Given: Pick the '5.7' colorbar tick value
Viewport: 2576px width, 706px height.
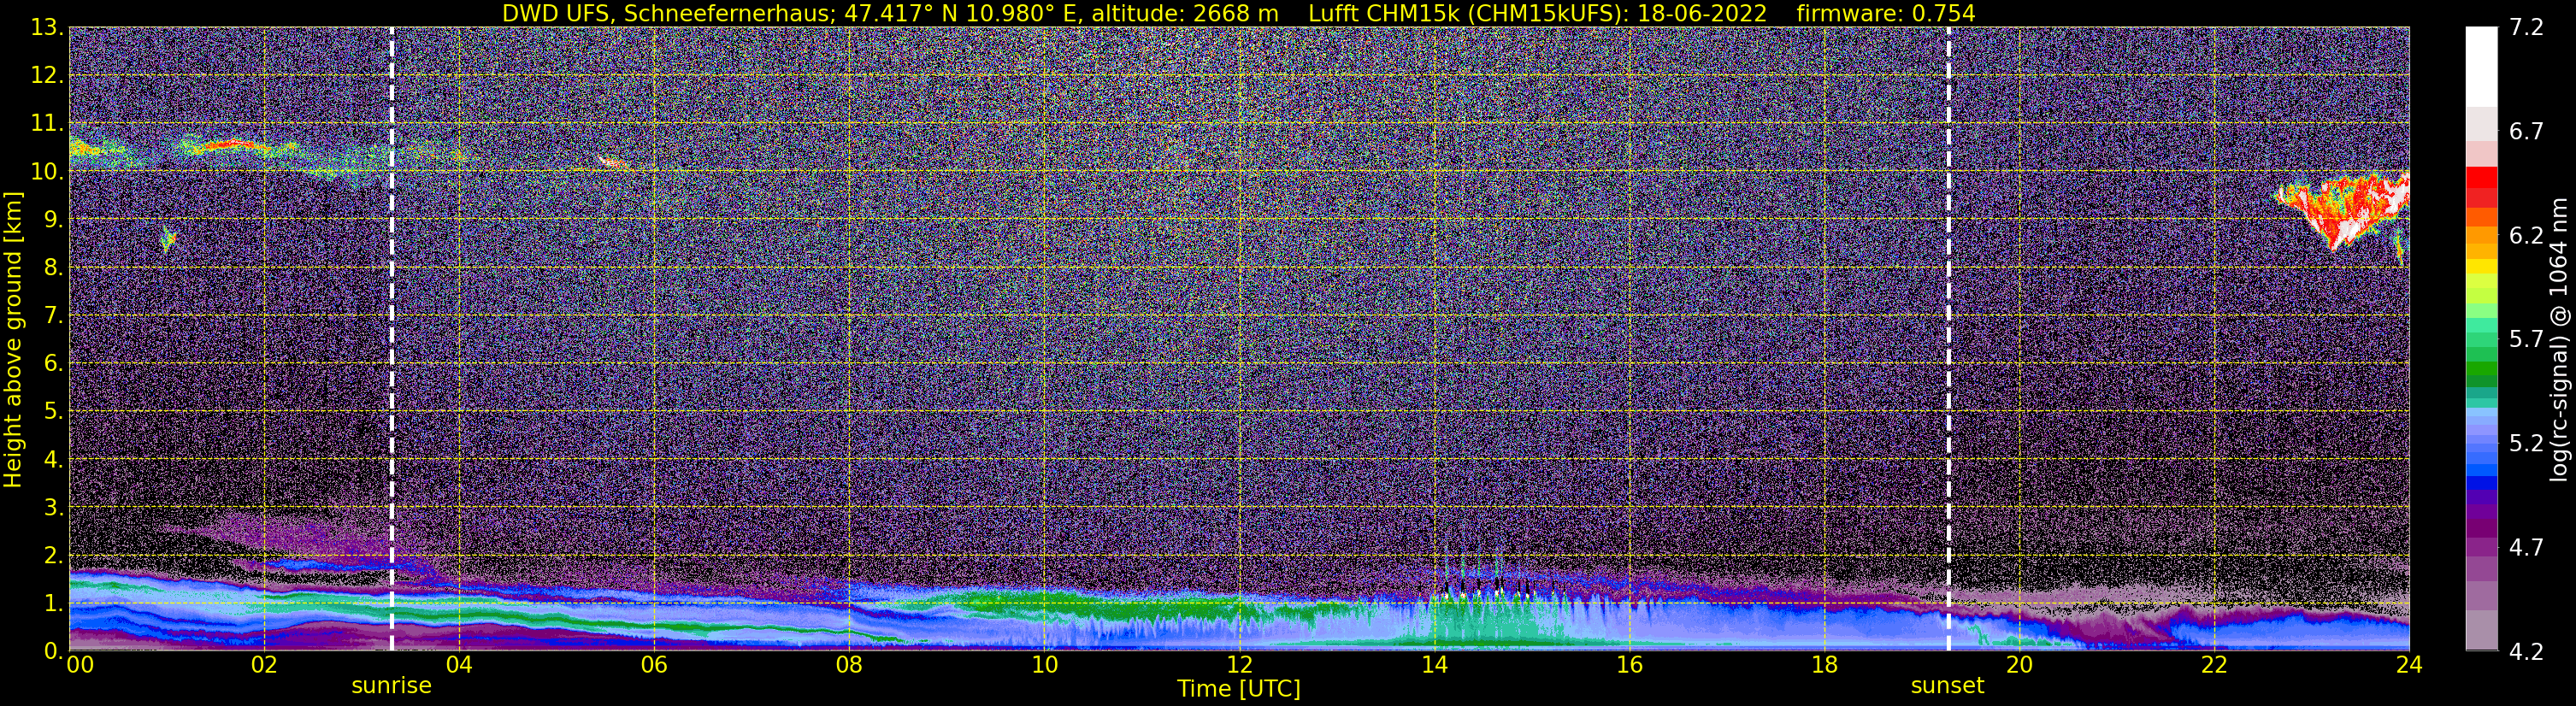Looking at the screenshot, I should point(2526,339).
